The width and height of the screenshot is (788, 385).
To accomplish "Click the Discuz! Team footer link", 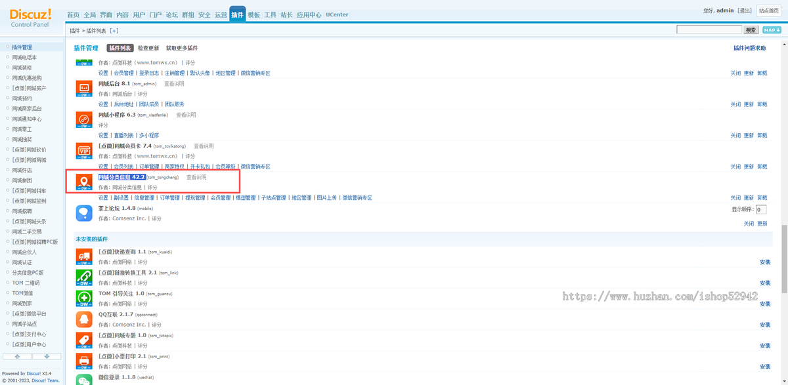I will point(45,380).
